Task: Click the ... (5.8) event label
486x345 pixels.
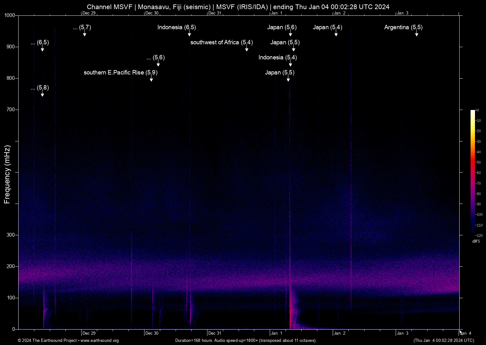Action: point(40,88)
